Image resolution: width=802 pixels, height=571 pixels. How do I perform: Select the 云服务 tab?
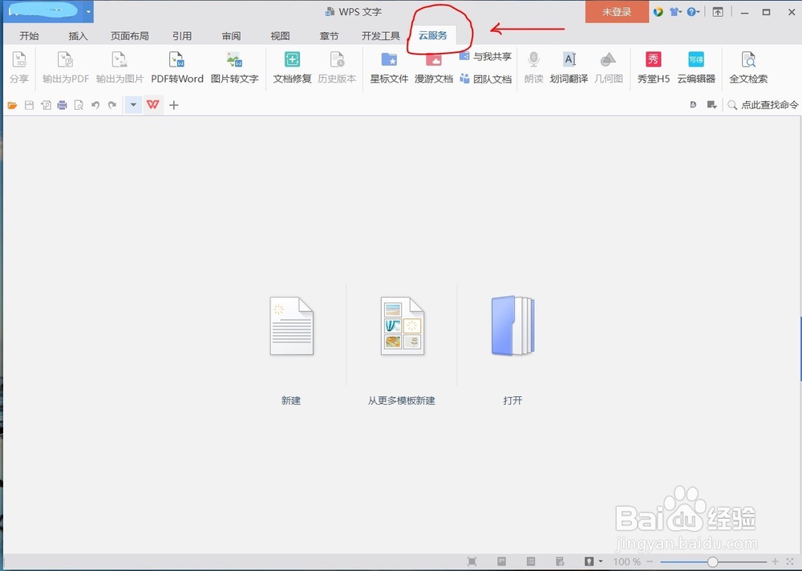point(433,35)
